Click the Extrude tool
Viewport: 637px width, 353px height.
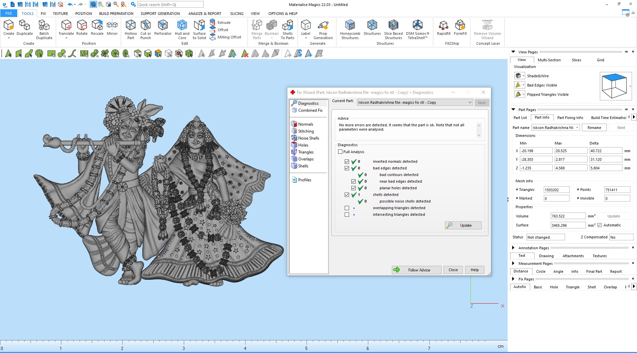point(220,23)
